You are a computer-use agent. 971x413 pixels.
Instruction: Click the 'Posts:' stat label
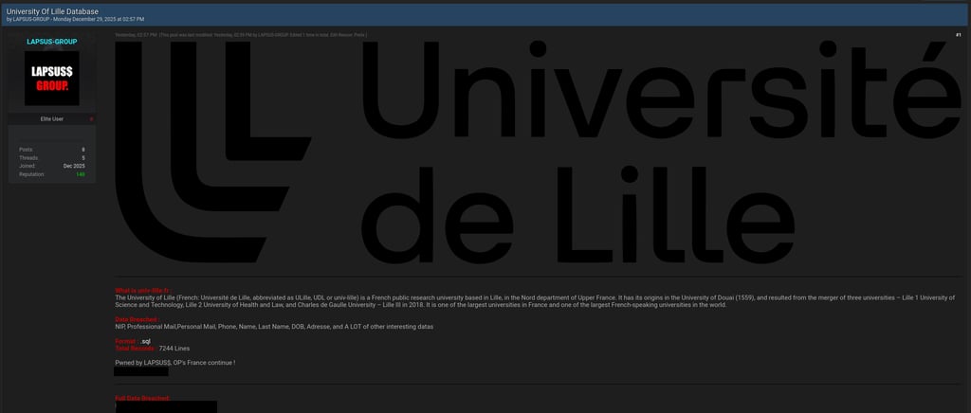(26, 150)
